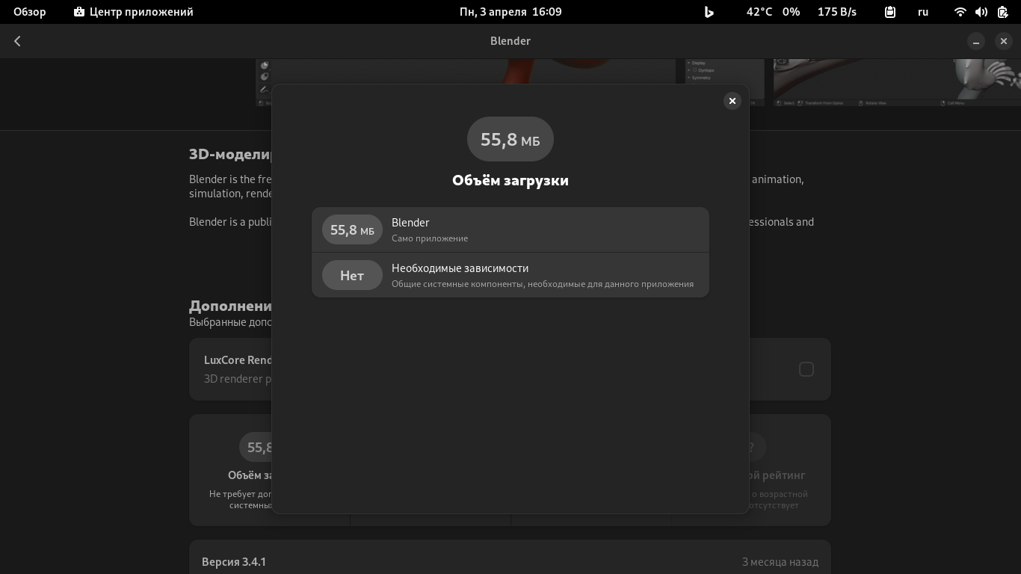Click the 0% CPU load indicator
The image size is (1021, 574).
click(791, 12)
